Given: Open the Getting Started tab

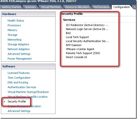Looking at the screenshot, I should [x=11, y=7].
